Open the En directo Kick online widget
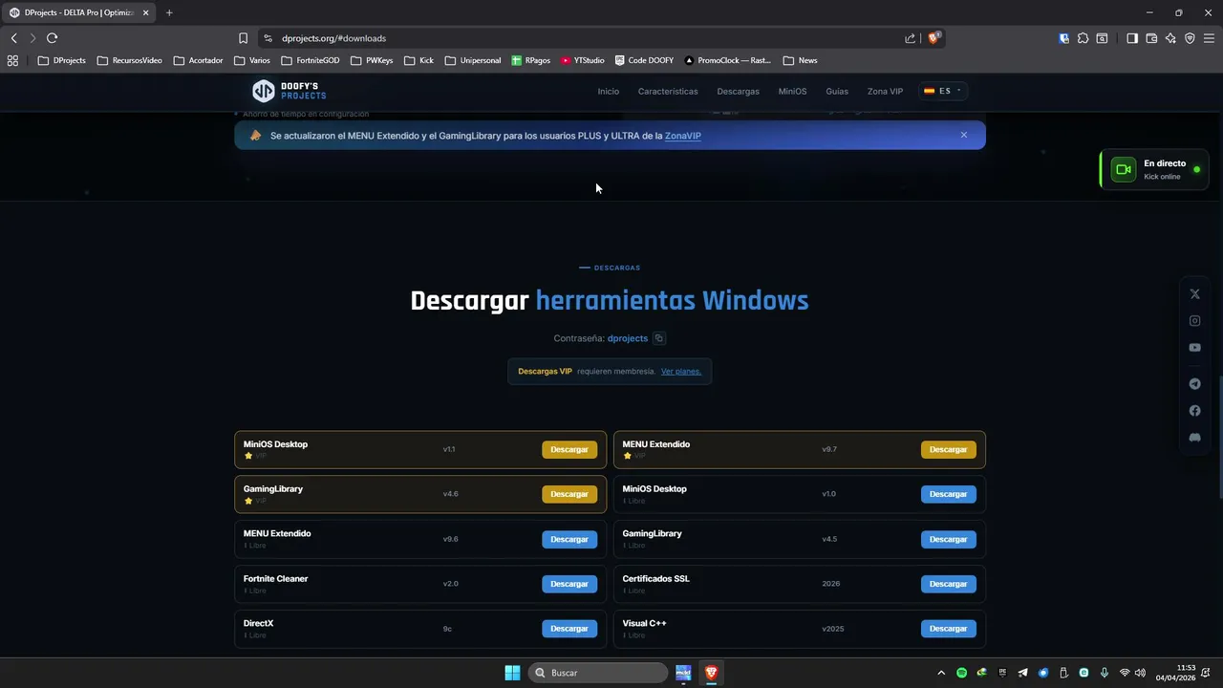Viewport: 1223px width, 688px height. [1155, 169]
